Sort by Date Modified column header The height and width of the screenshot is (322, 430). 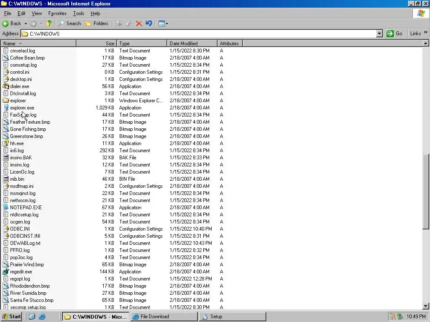192,44
